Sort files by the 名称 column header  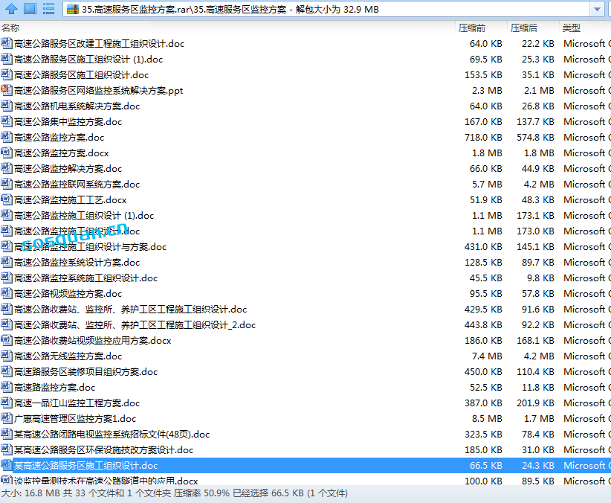pos(10,28)
